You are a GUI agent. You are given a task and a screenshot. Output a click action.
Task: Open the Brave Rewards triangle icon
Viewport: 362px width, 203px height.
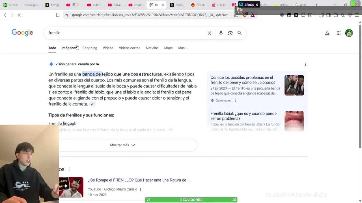click(253, 15)
